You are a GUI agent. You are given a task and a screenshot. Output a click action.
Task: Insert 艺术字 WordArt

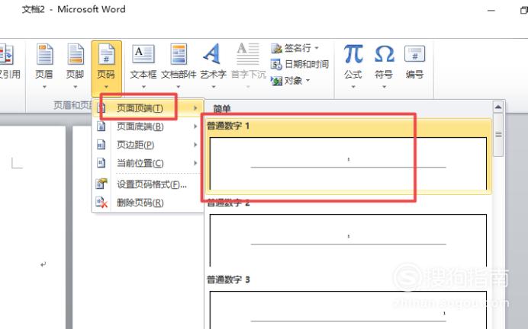tap(212, 54)
